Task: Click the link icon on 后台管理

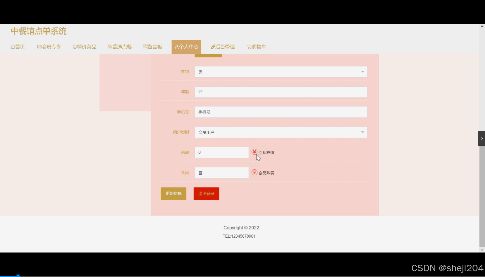Action: (212, 47)
